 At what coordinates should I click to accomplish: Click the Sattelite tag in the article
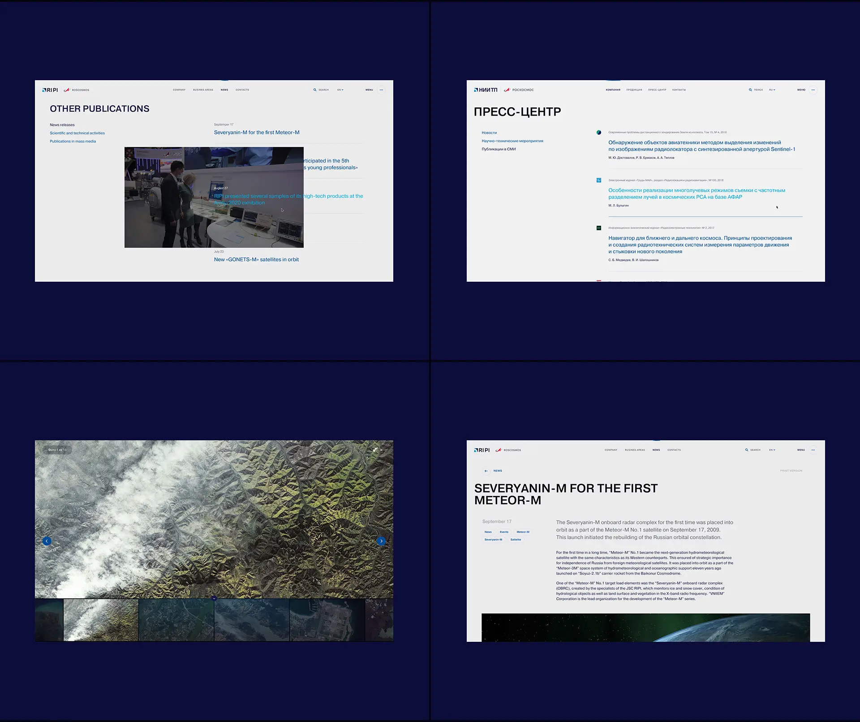[516, 540]
